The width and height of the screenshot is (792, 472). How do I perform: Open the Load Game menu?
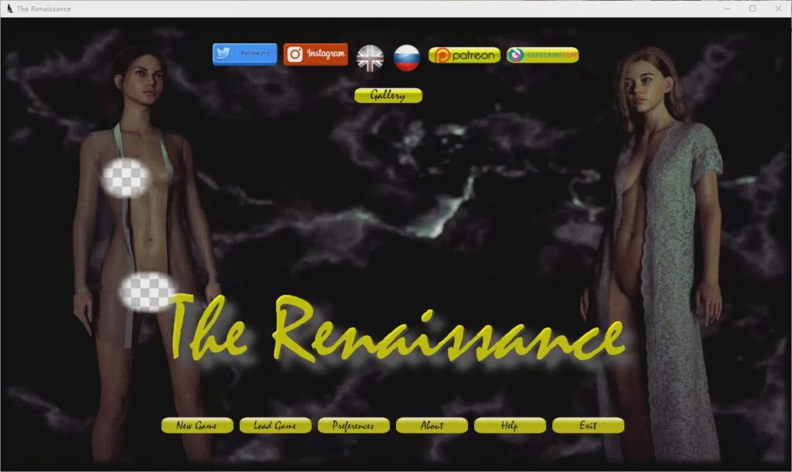click(x=275, y=426)
